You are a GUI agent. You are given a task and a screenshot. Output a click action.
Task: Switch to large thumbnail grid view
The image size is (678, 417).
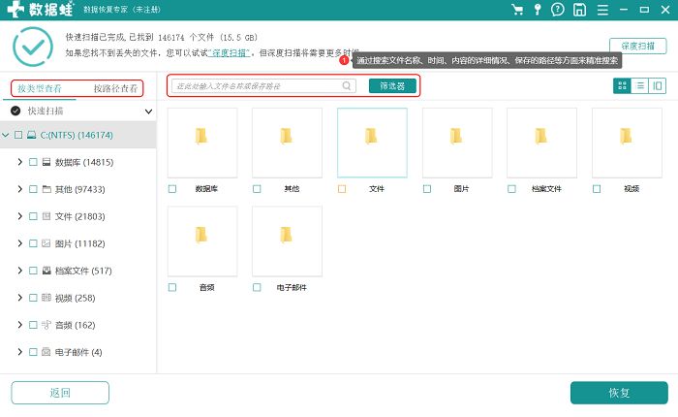[x=622, y=85]
